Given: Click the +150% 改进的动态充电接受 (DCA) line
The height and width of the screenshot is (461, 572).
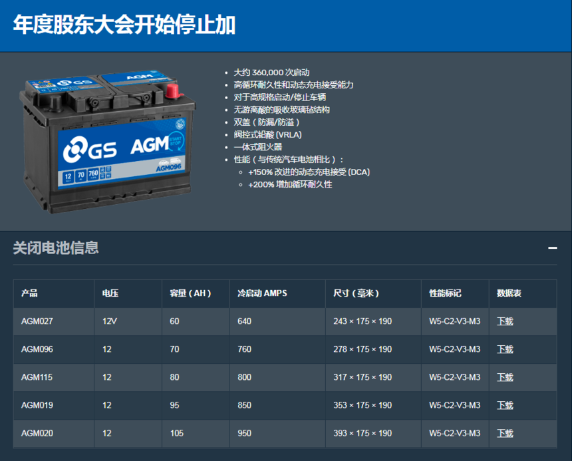Looking at the screenshot, I should [x=309, y=172].
